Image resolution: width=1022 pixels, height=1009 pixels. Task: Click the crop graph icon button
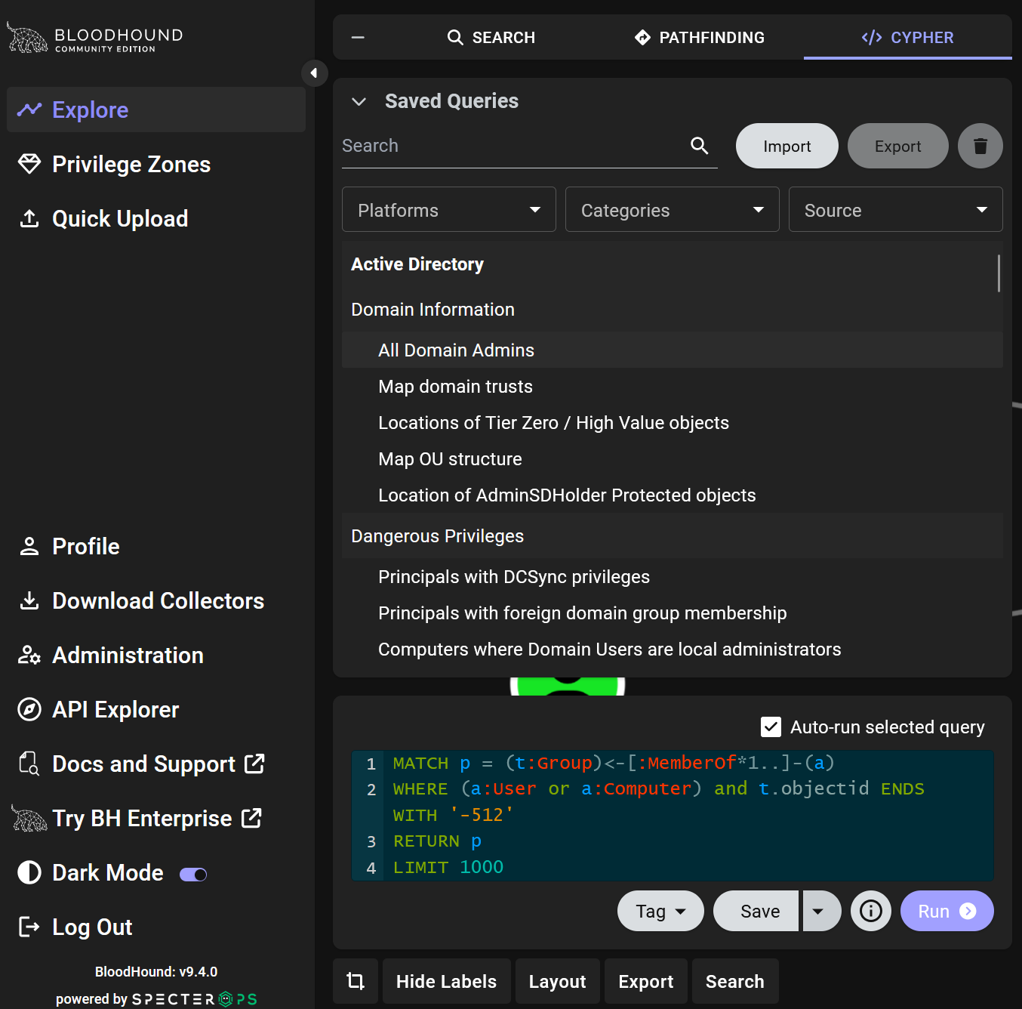tap(356, 981)
